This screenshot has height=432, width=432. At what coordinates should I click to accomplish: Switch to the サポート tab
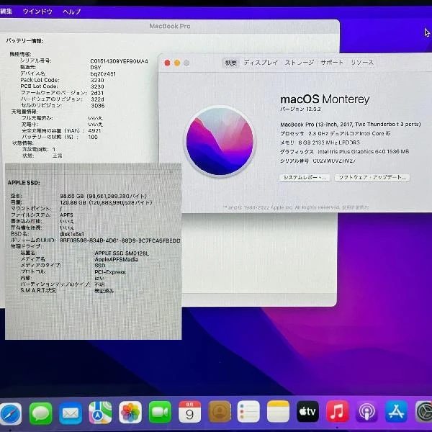[x=332, y=63]
